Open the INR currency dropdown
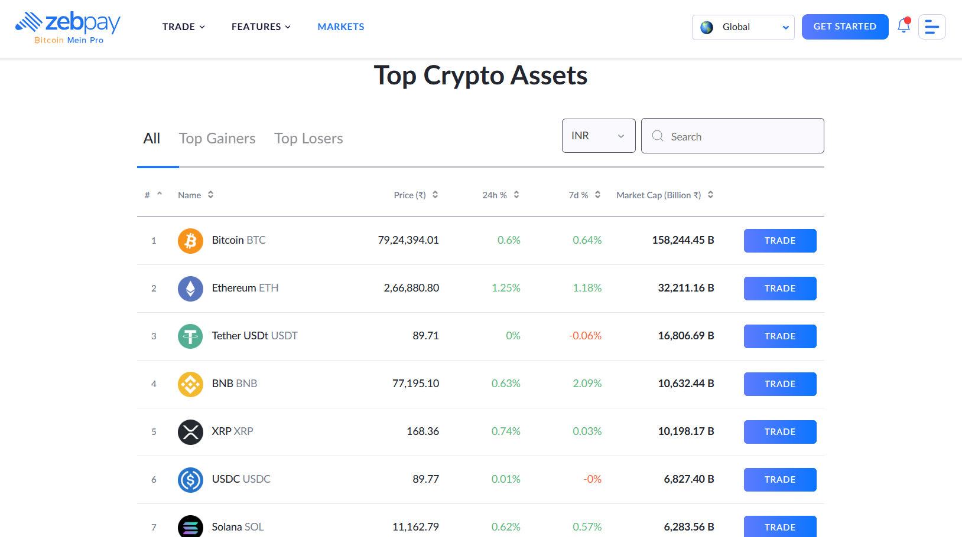 tap(598, 135)
